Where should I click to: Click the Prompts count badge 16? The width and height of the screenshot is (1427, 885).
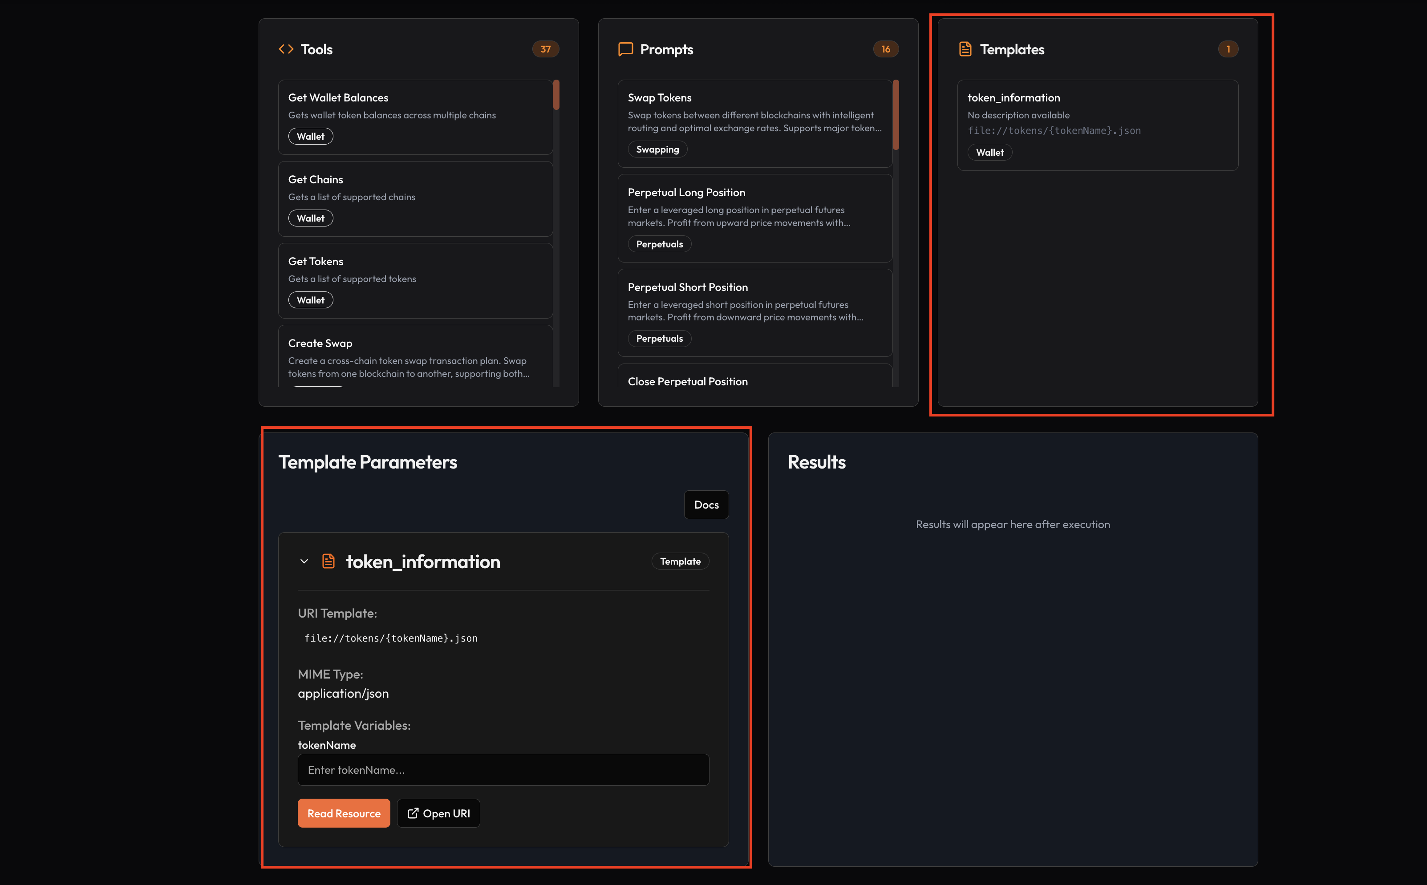885,49
